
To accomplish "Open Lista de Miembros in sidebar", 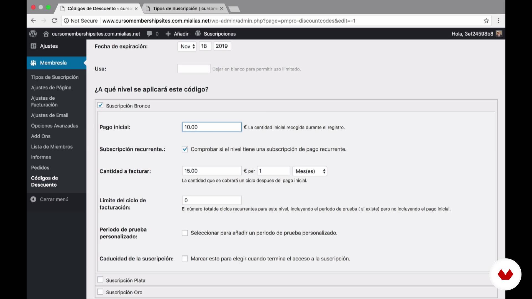I will (52, 147).
